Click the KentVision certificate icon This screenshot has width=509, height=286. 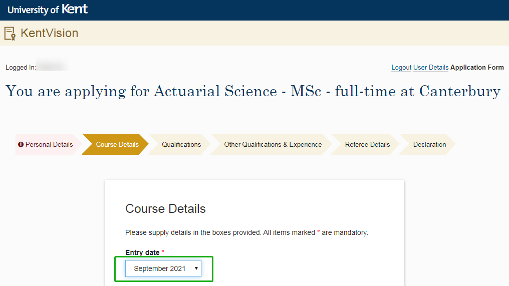coord(10,34)
